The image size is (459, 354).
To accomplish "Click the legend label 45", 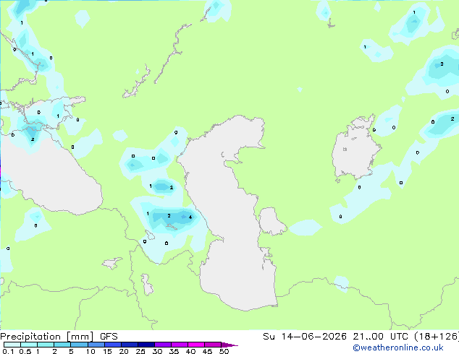I will click(207, 351).
